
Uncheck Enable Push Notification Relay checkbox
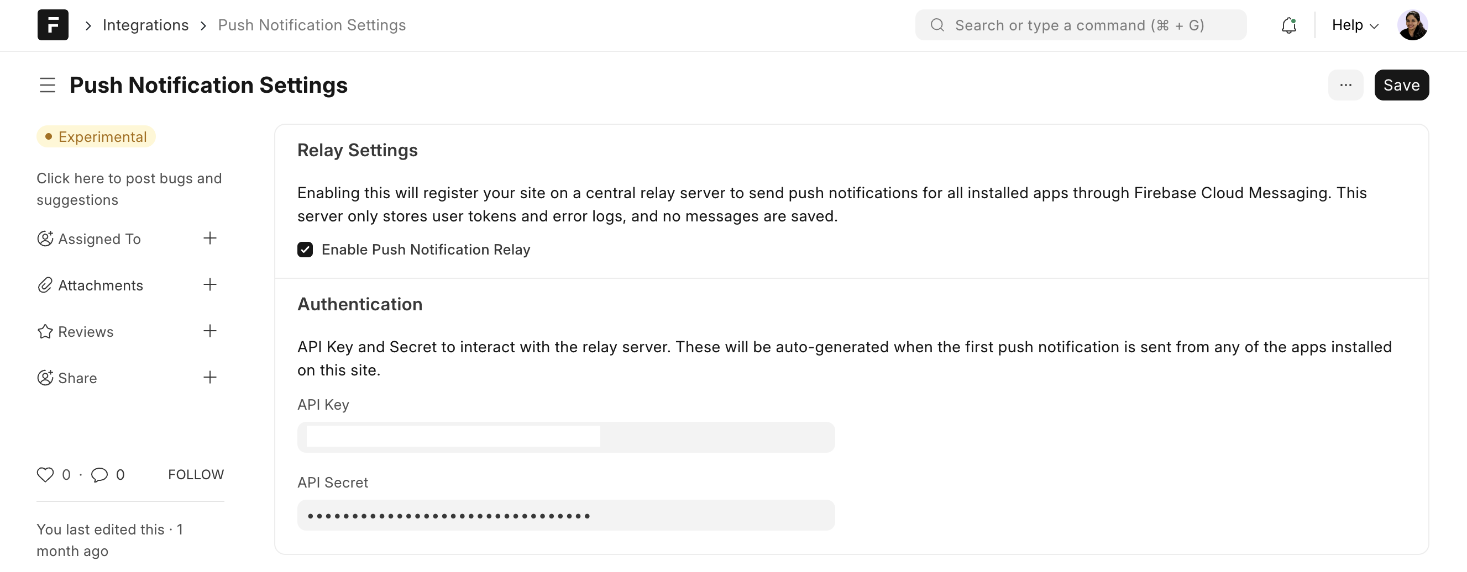coord(305,250)
